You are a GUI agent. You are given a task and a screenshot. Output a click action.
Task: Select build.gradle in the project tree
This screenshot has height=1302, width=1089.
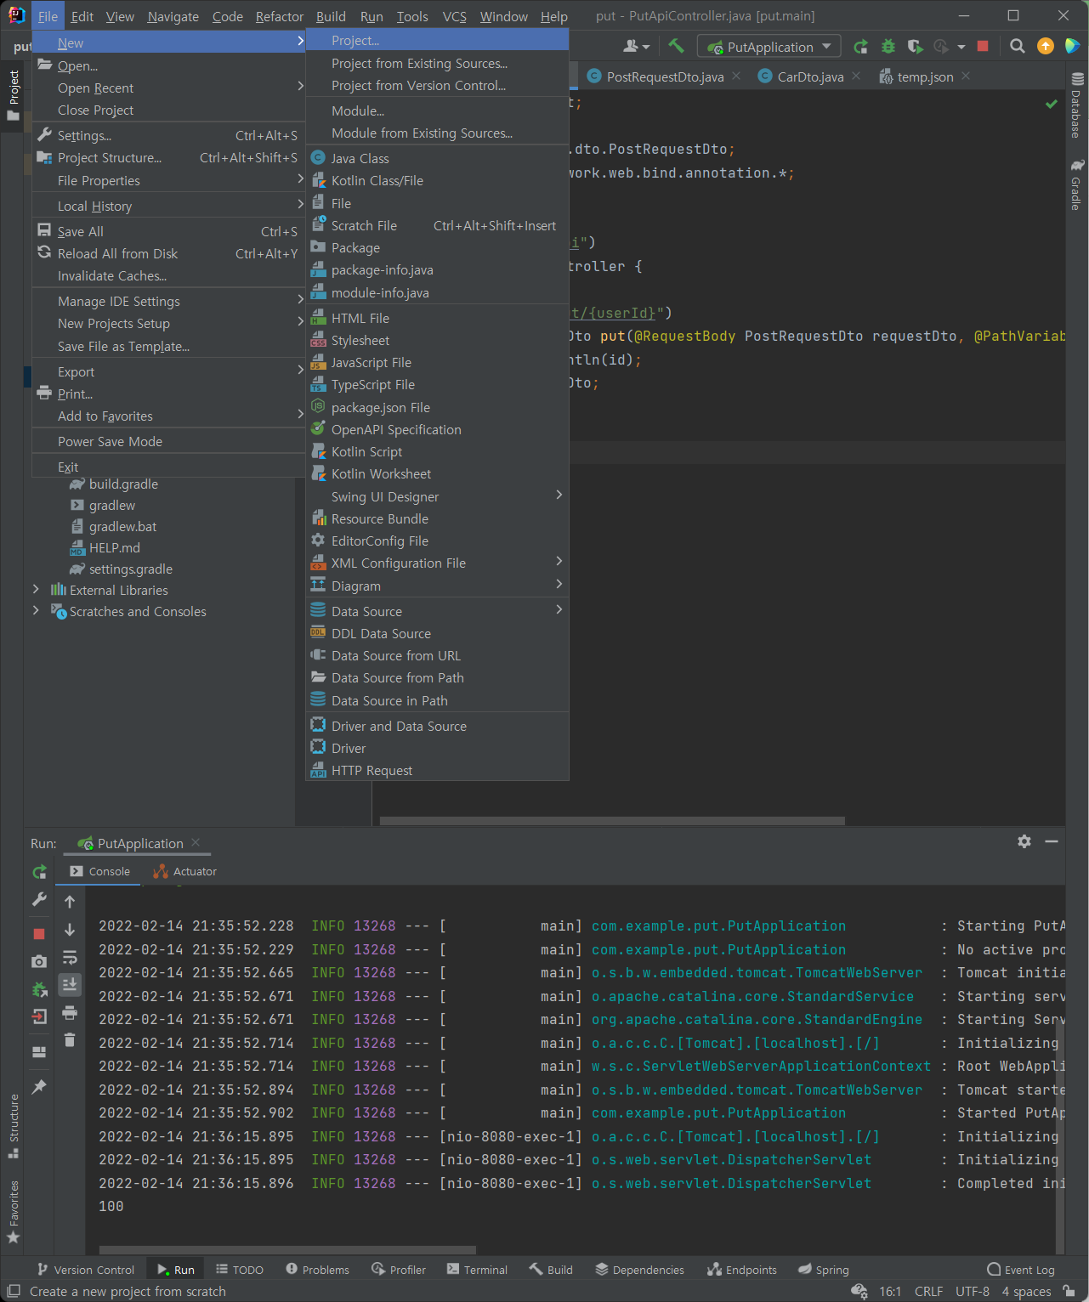click(123, 484)
